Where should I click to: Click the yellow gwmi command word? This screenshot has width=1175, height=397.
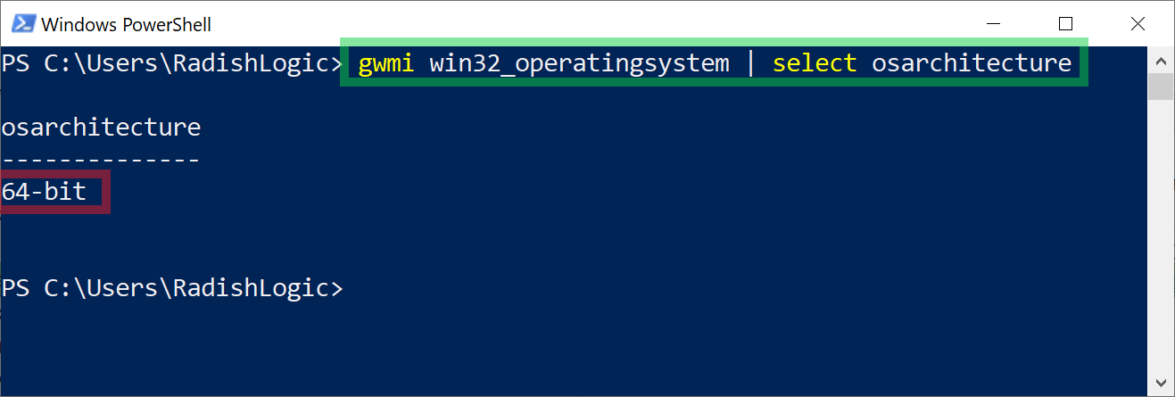tap(386, 64)
